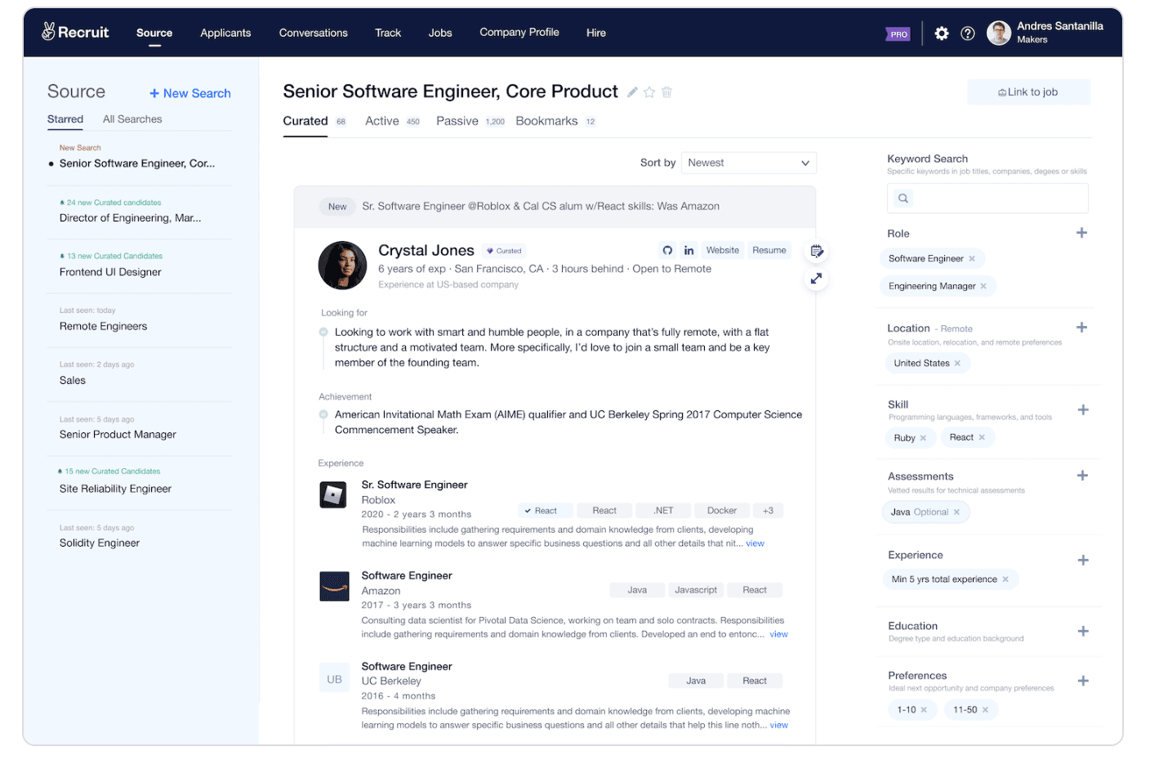Expand Crystal's card with the fullscreen arrows icon
Screen dimensions: 1150x760
[816, 279]
